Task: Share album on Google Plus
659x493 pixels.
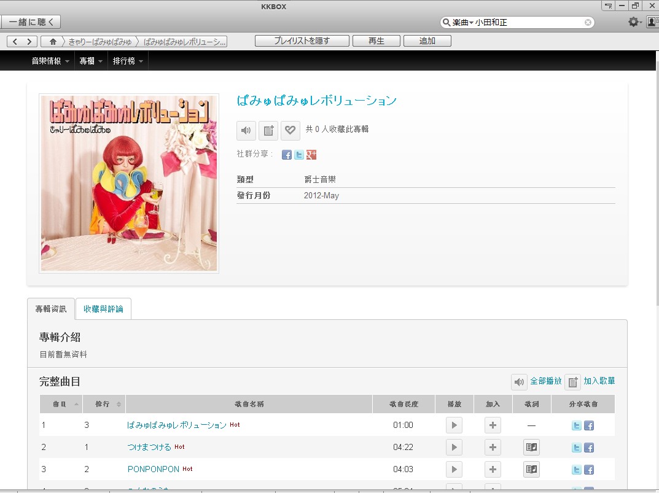Action: click(311, 155)
